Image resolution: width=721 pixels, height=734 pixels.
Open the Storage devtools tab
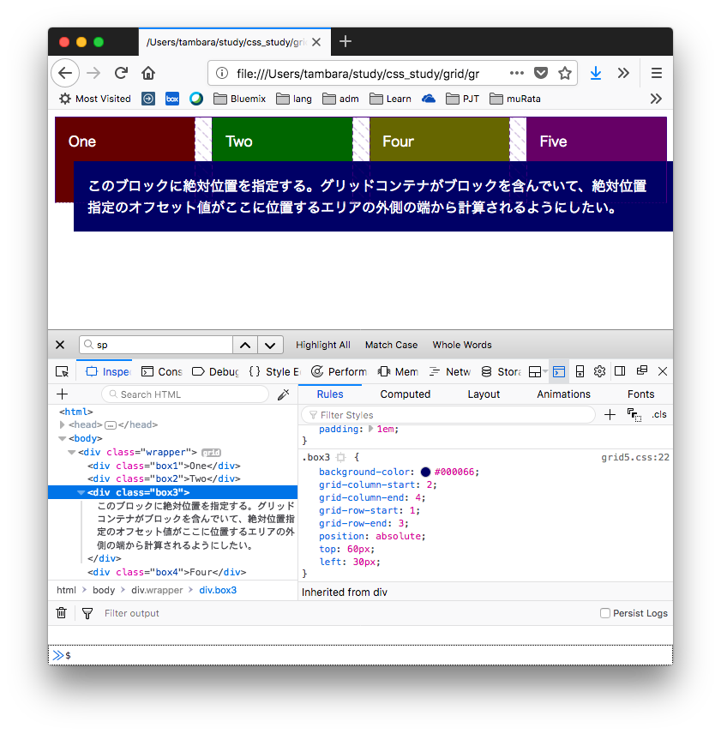(501, 371)
